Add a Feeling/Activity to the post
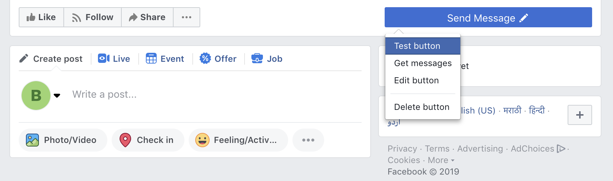Image resolution: width=613 pixels, height=181 pixels. pyautogui.click(x=238, y=140)
